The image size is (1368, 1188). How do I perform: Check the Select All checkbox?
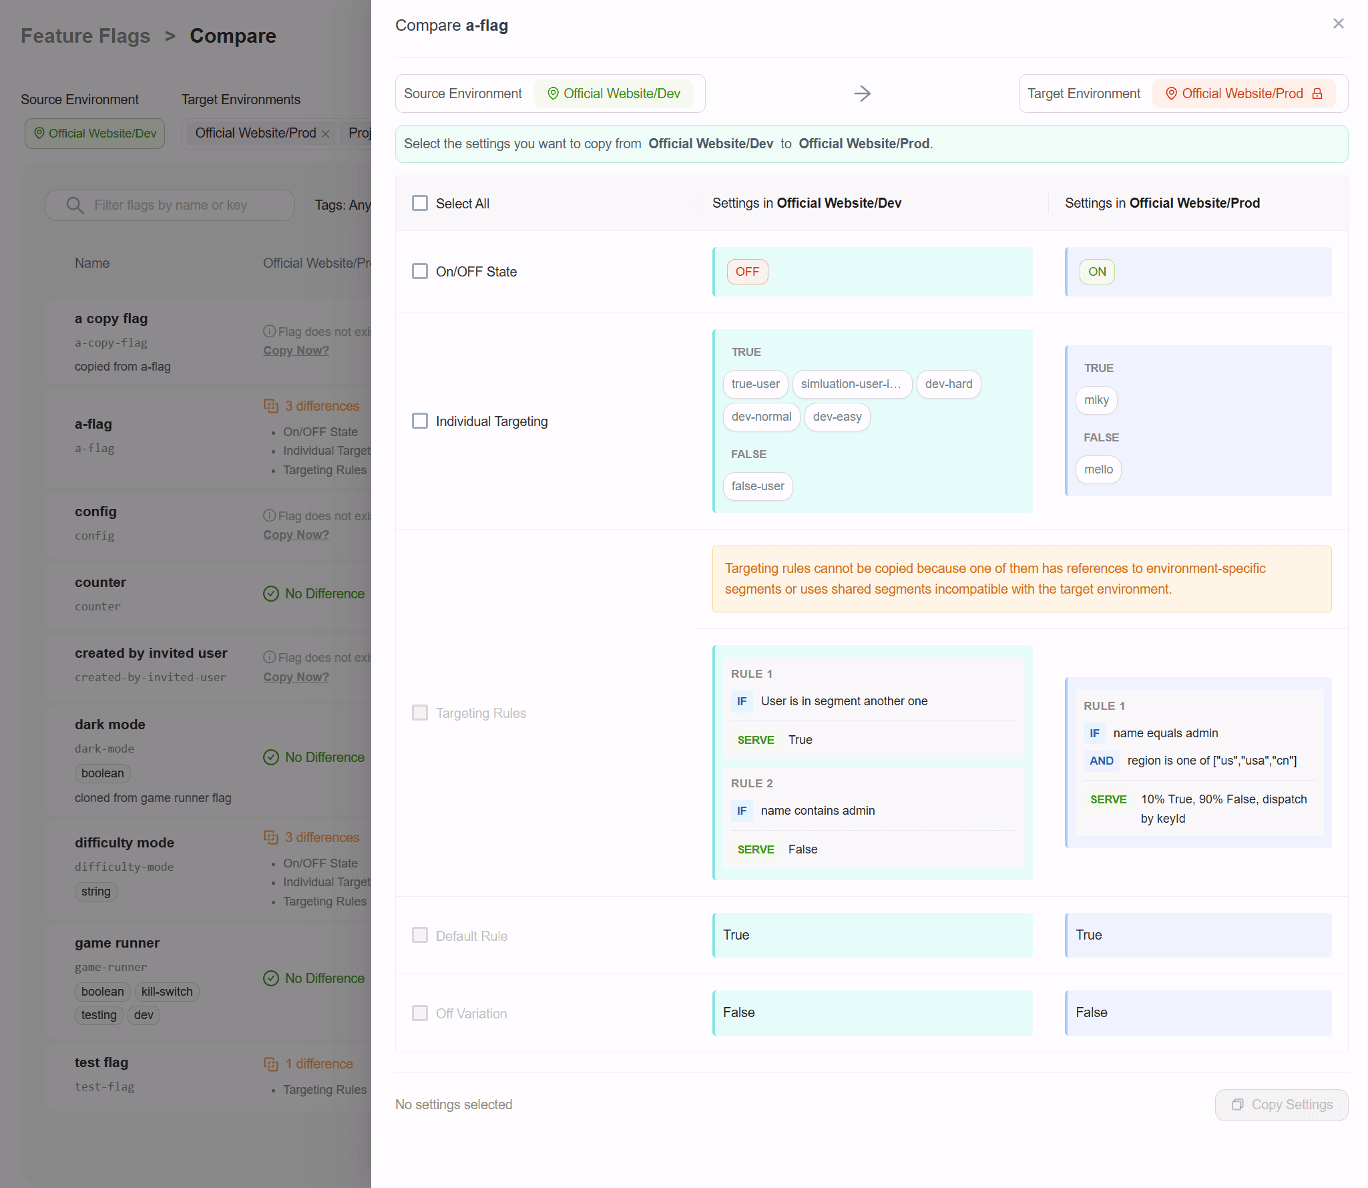point(420,203)
